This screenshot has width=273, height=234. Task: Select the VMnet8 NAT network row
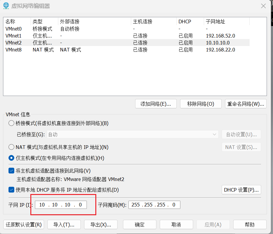14,50
